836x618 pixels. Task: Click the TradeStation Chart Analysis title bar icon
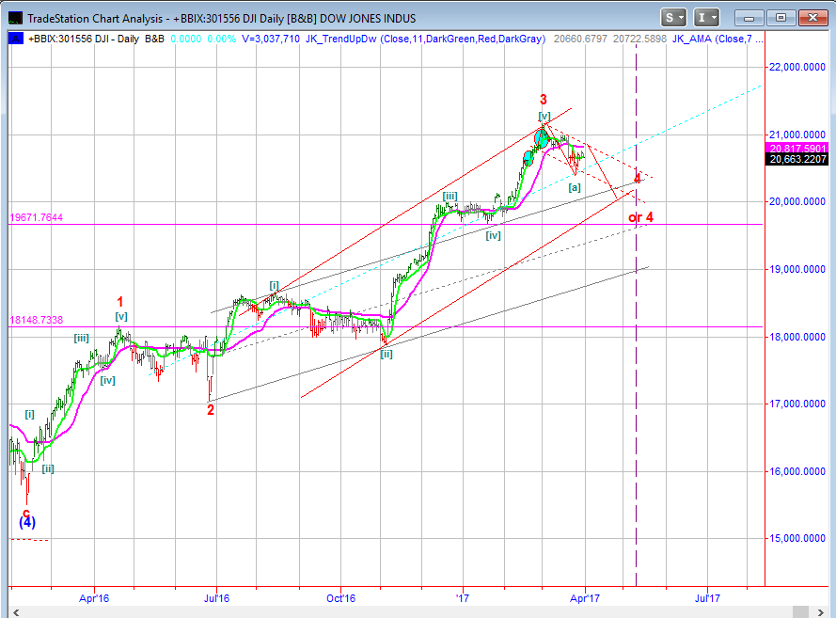tap(15, 18)
